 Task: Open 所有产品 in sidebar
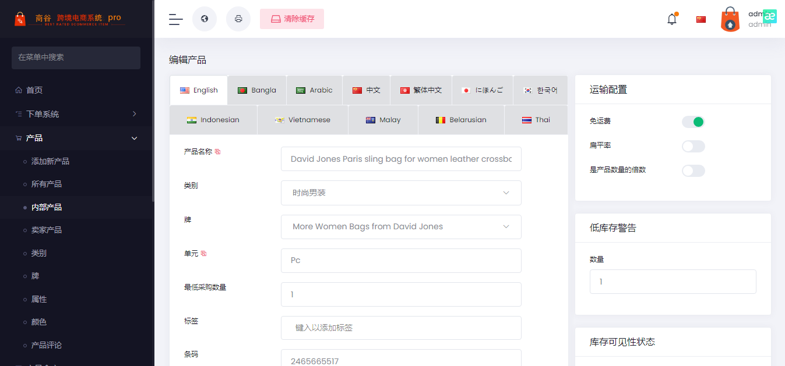[47, 184]
